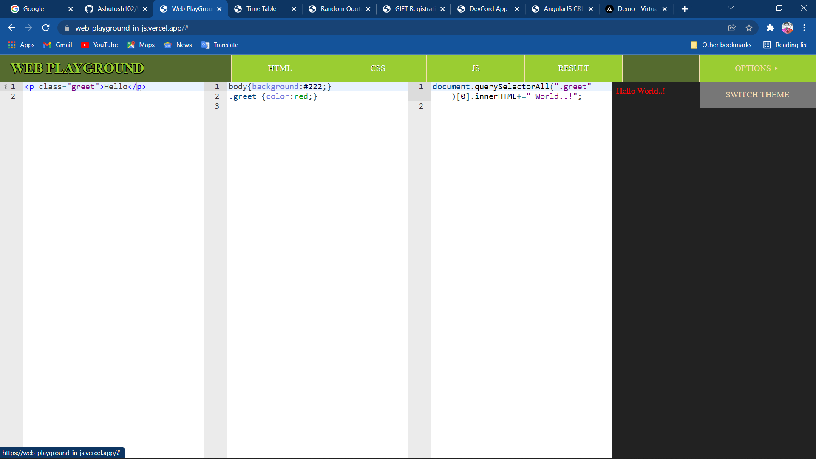Click the WEB PLAYGROUND title
Viewport: 816px width, 459px height.
pyautogui.click(x=77, y=68)
